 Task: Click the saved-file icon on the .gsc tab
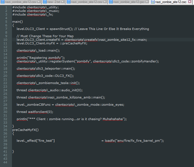(111, 2)
